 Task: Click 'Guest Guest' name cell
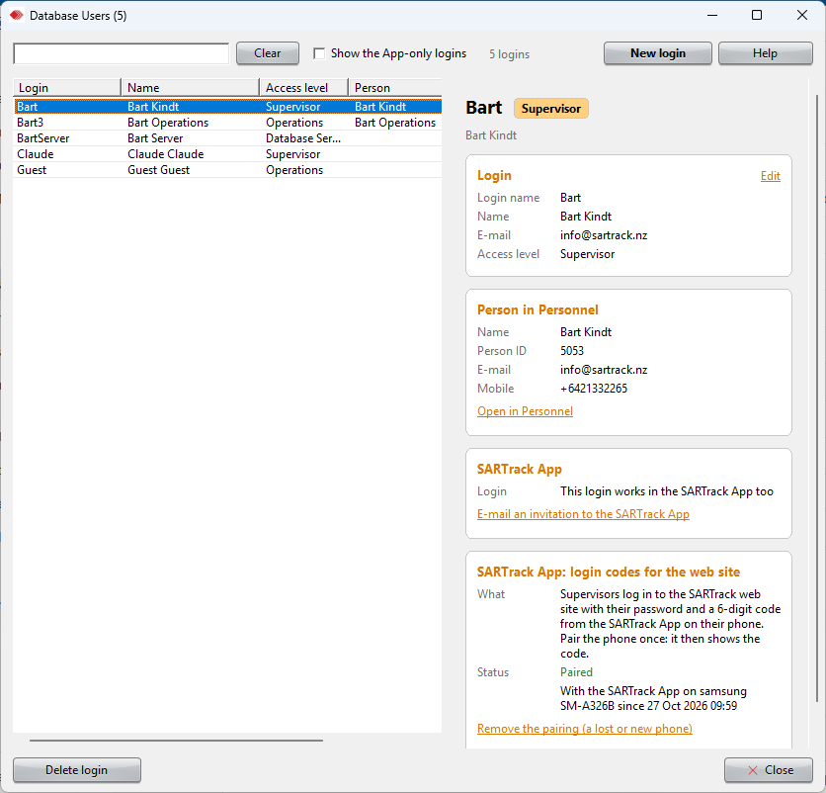point(158,170)
